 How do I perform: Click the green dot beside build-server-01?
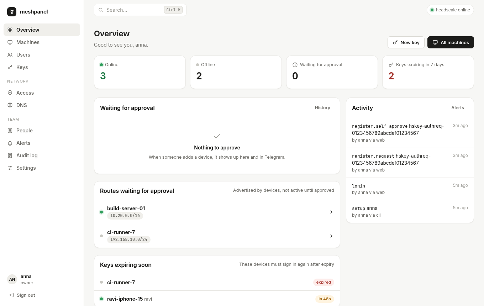coord(101,212)
